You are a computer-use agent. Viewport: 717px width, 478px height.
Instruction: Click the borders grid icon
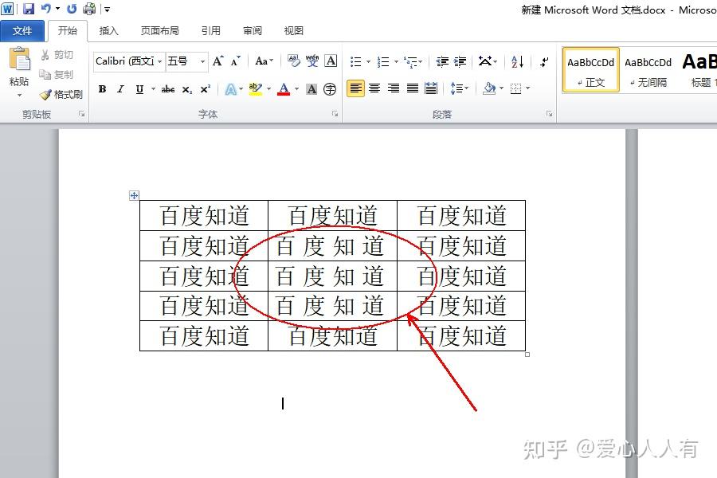coord(515,88)
